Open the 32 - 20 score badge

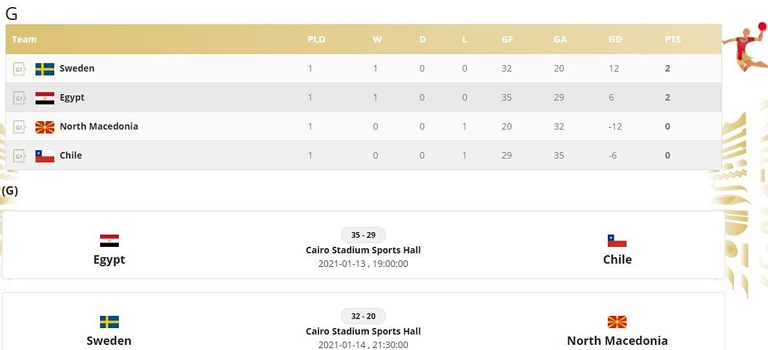tap(363, 316)
